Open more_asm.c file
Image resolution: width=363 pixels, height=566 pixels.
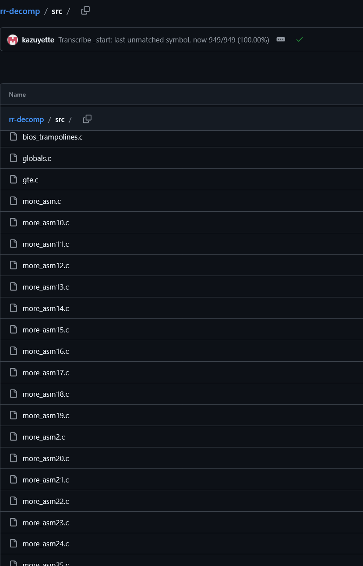tap(42, 201)
